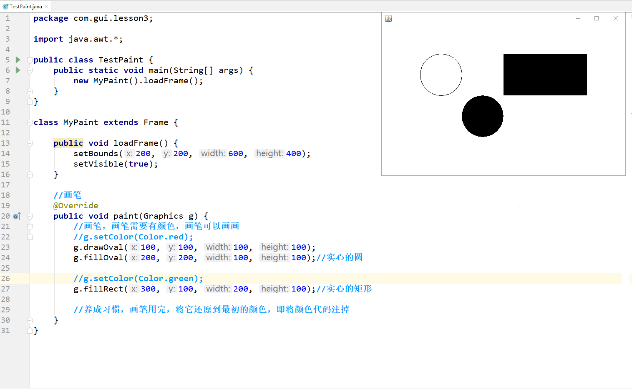Screen dimensions: 632x389
Task: Collapse the paint method fold marker on line 20
Action: 30,216
